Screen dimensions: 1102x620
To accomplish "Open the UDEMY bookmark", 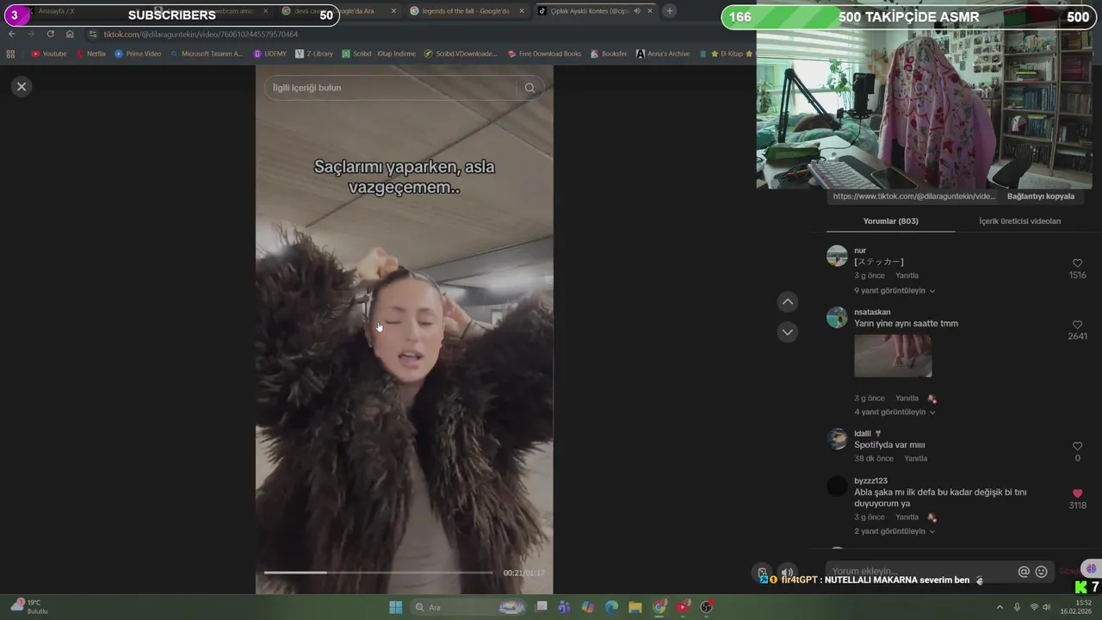I will [269, 53].
